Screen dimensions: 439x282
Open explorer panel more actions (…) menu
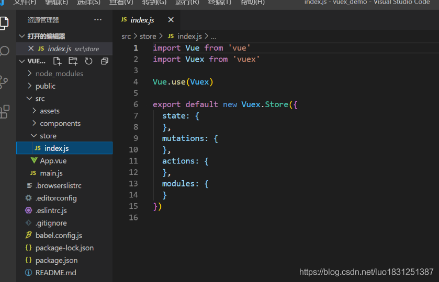[x=98, y=20]
